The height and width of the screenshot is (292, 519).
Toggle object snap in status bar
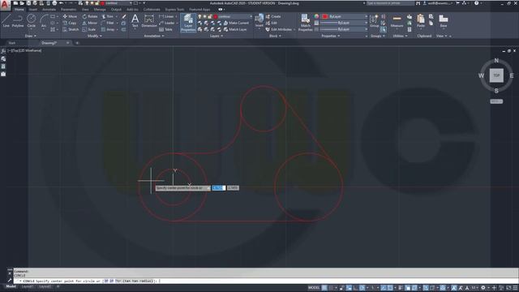point(391,288)
